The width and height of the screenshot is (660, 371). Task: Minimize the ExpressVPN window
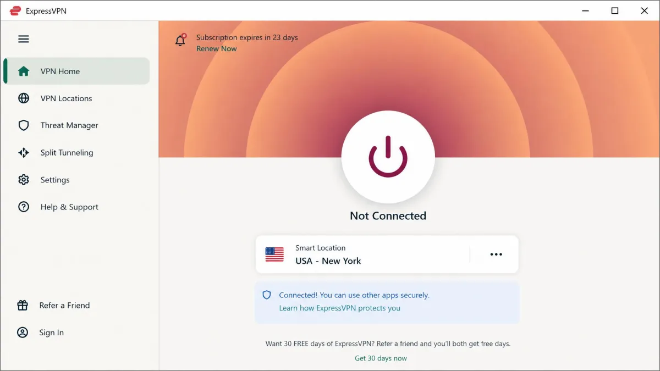[x=585, y=10]
